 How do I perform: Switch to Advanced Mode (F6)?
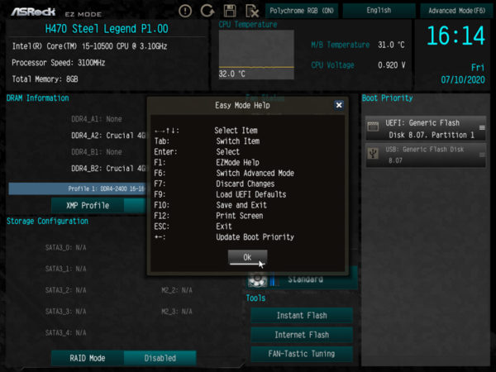point(456,11)
